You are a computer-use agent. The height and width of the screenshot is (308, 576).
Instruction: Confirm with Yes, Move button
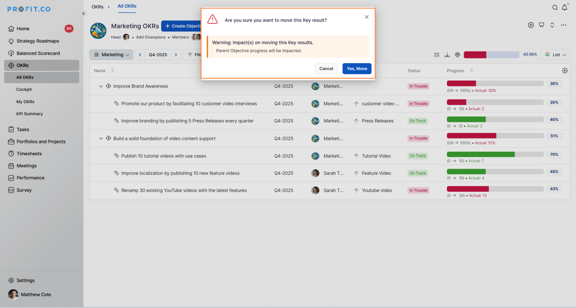(x=357, y=69)
